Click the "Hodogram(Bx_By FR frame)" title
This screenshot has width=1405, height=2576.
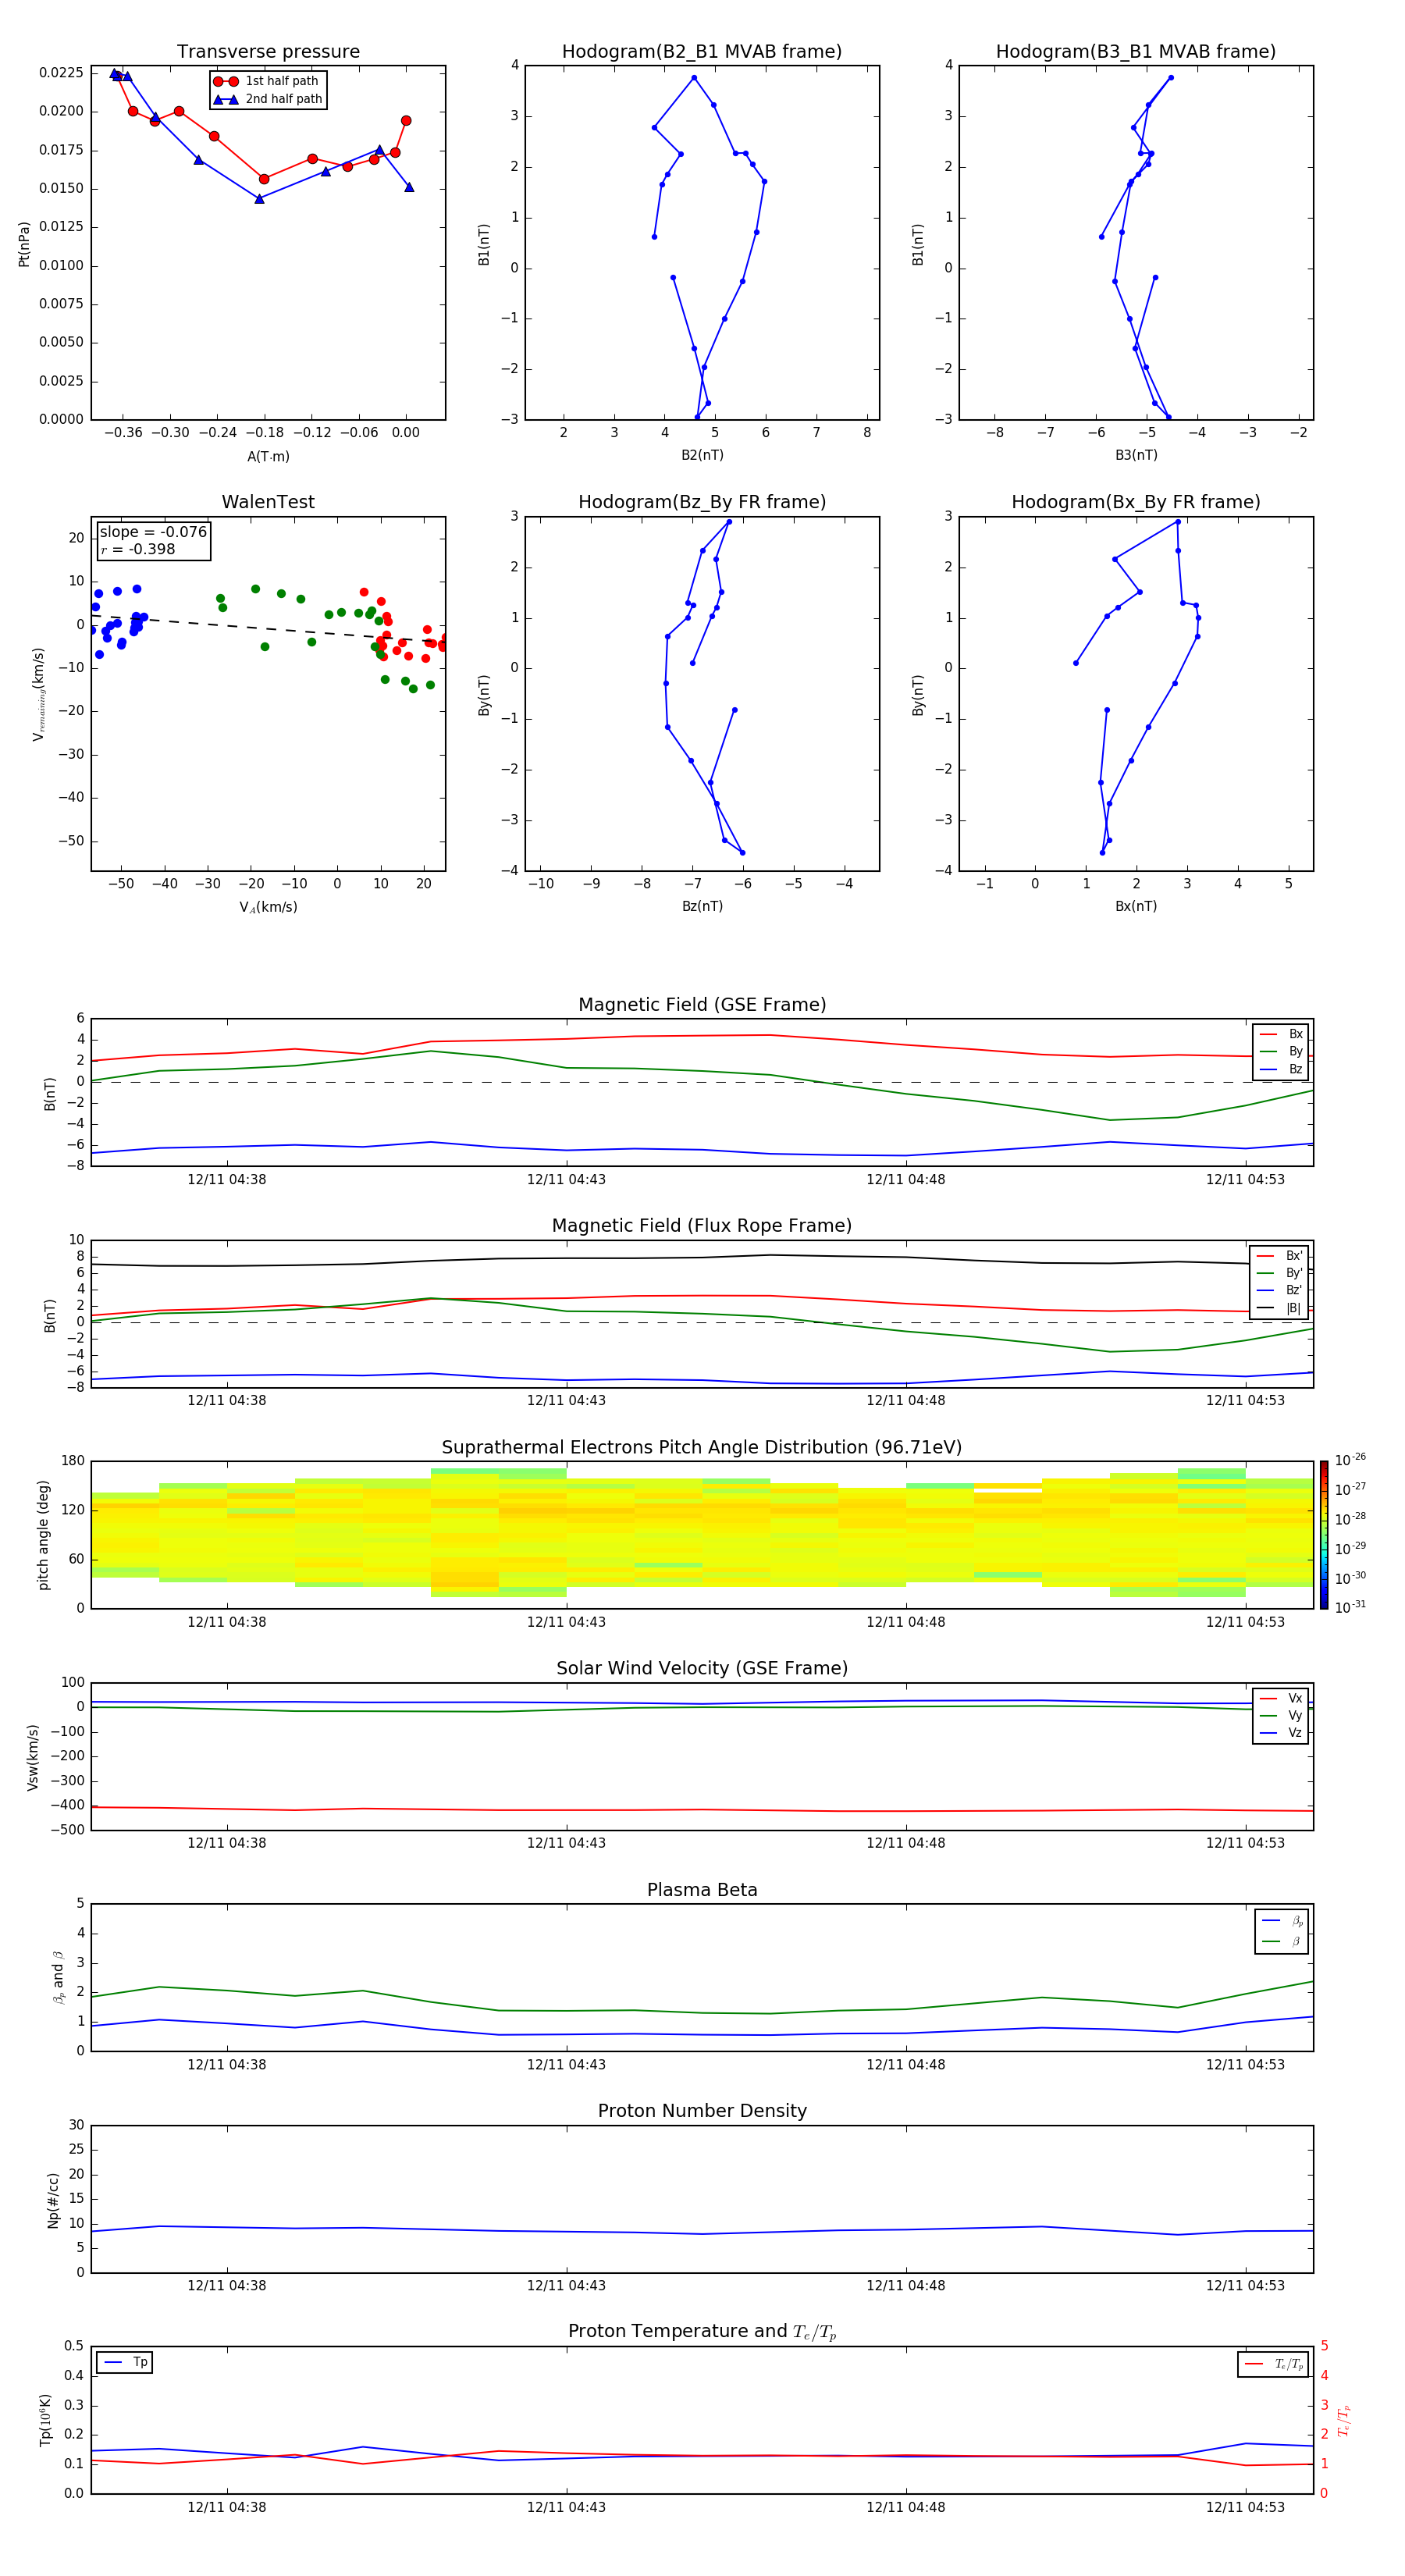(1136, 502)
